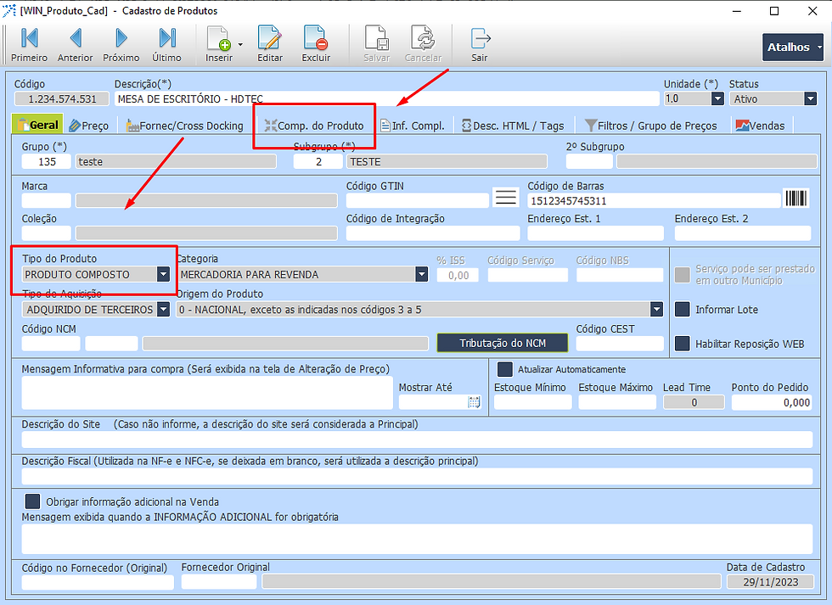Enable Habilitar Reposição WEB checkbox

682,344
